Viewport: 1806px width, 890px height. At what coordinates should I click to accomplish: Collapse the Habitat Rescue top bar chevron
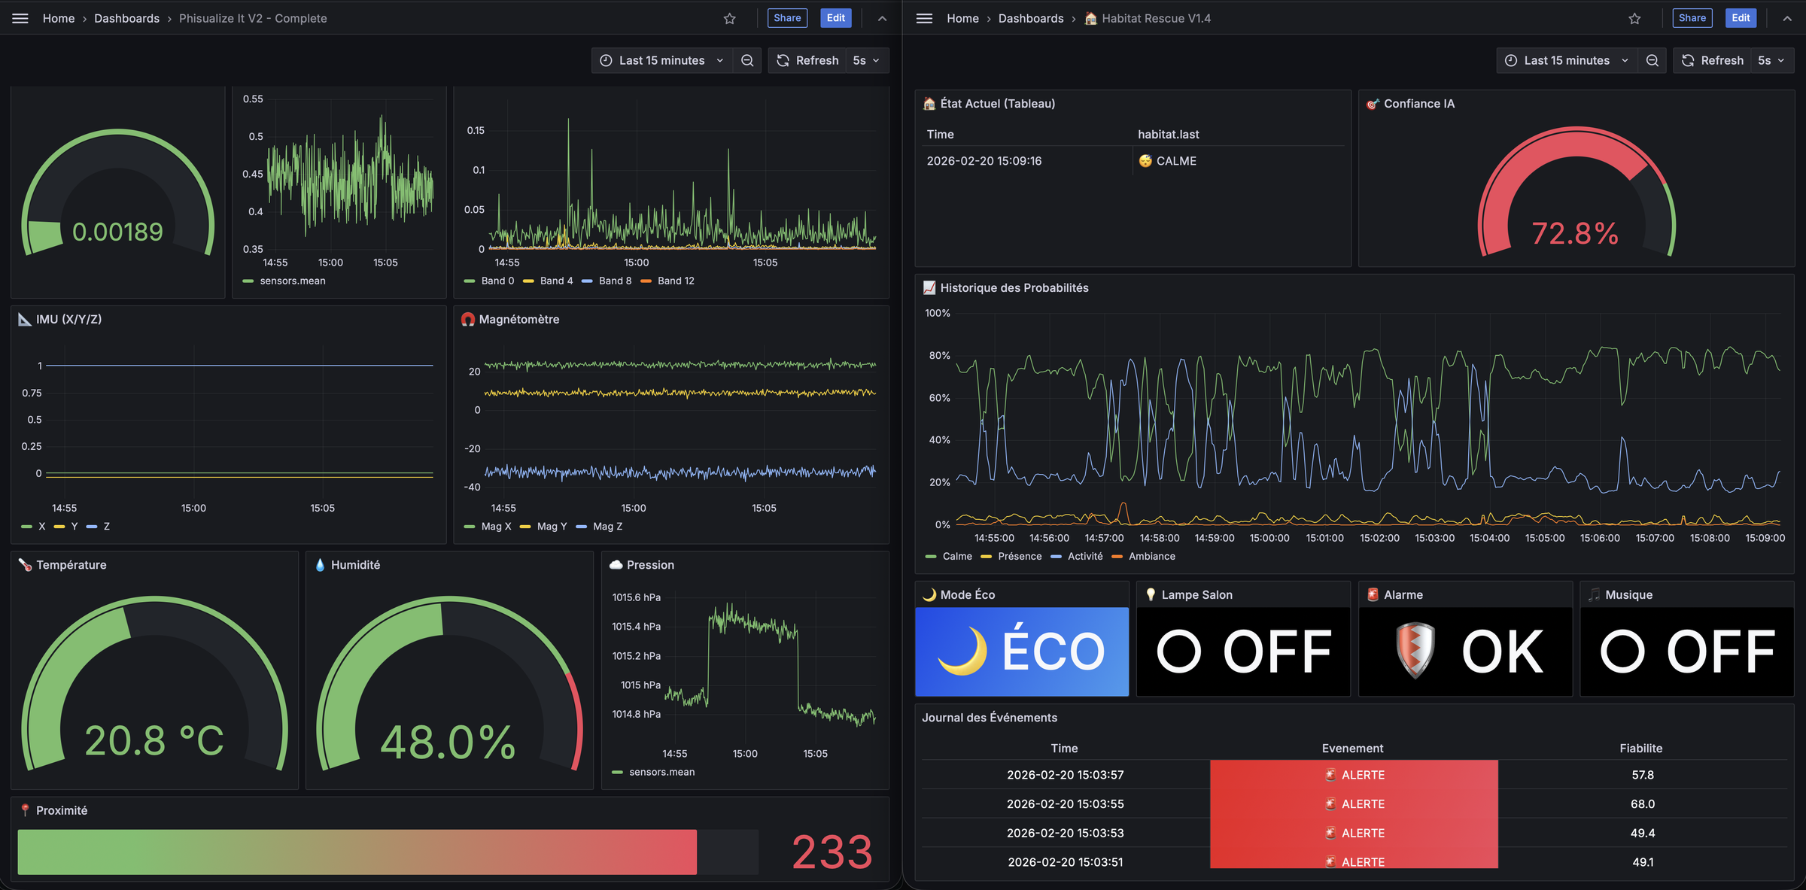(1787, 18)
